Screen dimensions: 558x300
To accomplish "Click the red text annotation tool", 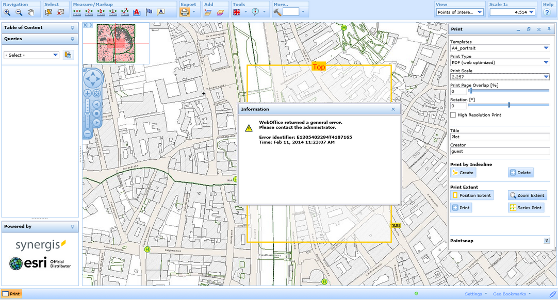I will click(137, 12).
